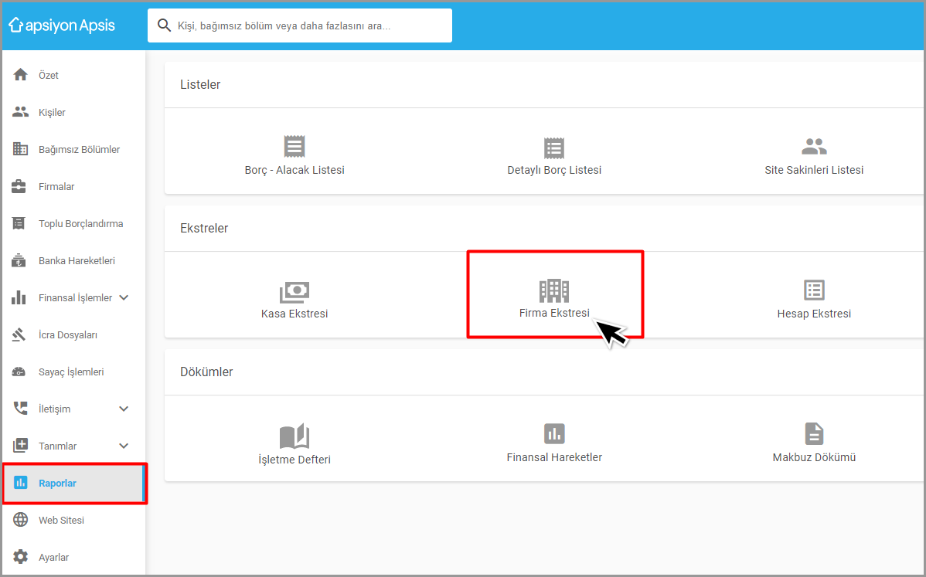926x577 pixels.
Task: Click the Firma Ekstresi building icon
Action: 554,290
